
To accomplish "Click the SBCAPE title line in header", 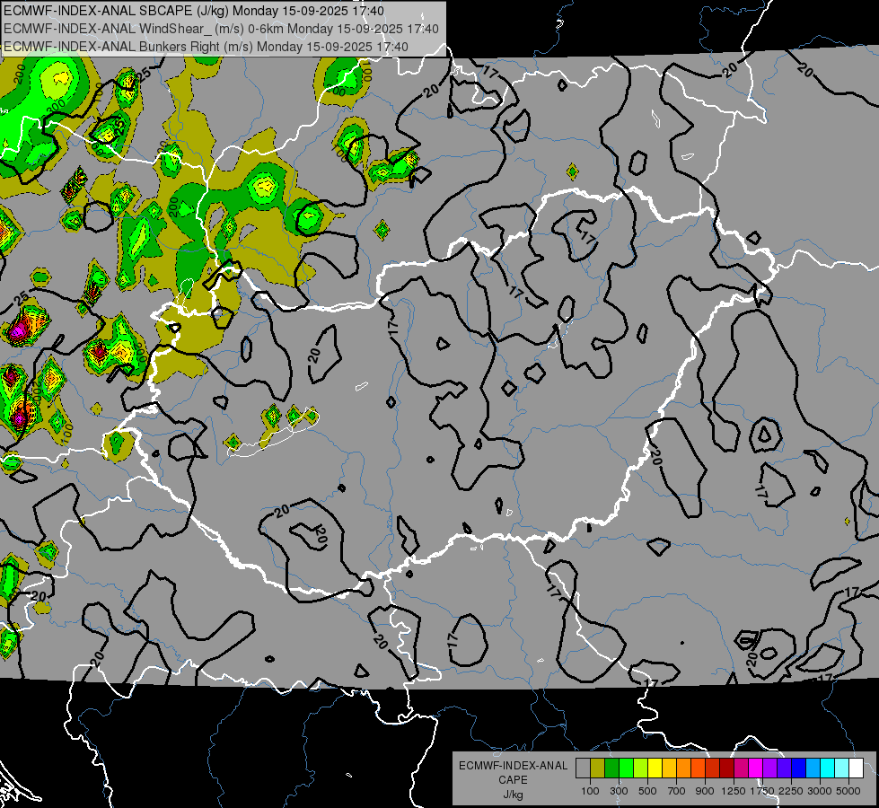I will [x=194, y=11].
